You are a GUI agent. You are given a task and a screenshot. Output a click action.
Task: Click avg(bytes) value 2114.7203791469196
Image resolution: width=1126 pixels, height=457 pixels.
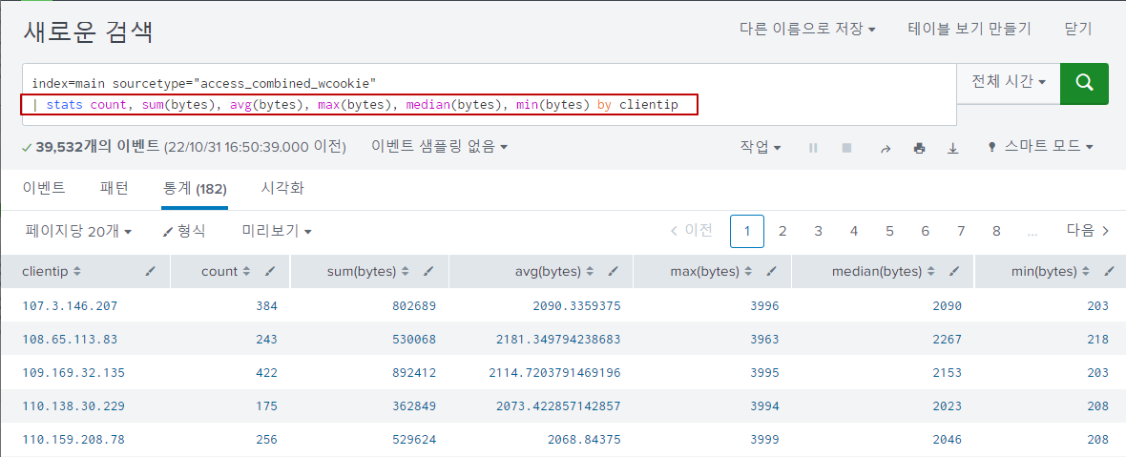tap(554, 372)
